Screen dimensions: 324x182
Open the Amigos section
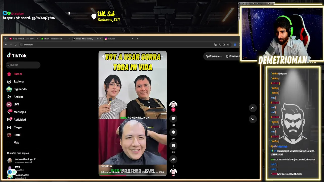(18, 97)
